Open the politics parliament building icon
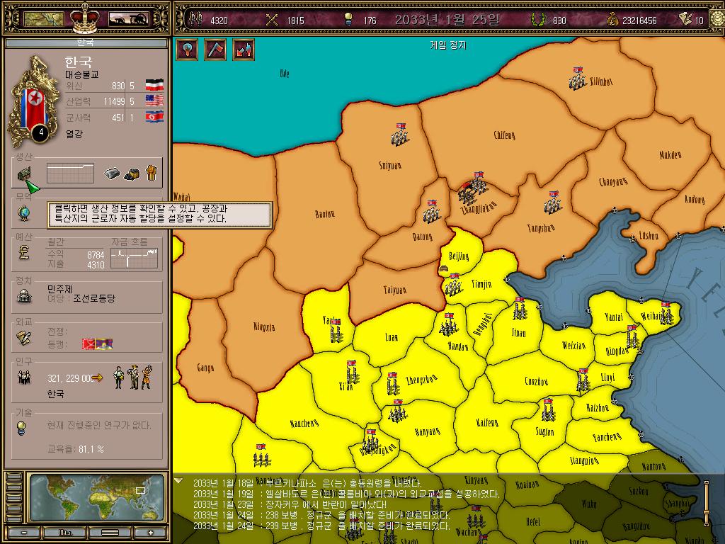The image size is (725, 544). (24, 297)
